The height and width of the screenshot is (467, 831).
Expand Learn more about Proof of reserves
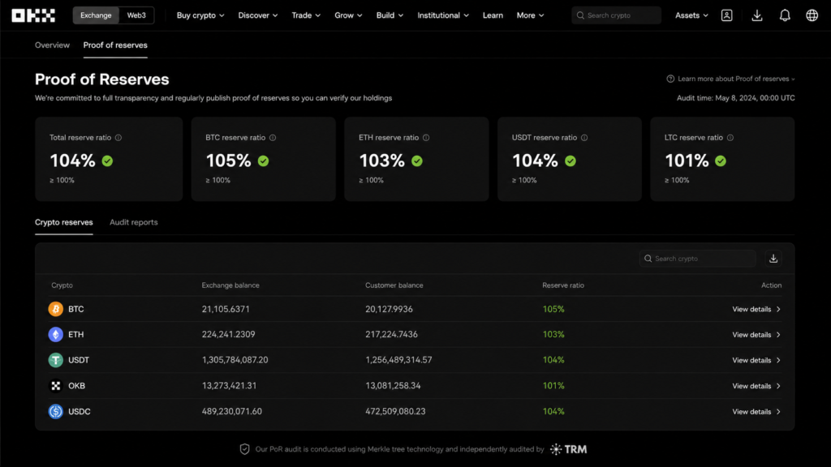click(x=736, y=79)
